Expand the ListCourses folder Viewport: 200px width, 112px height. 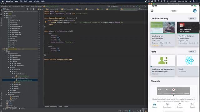[x=10, y=63]
